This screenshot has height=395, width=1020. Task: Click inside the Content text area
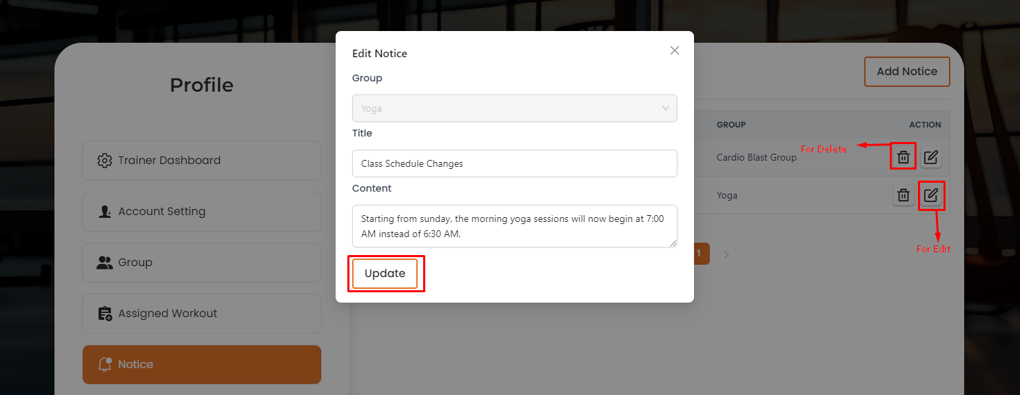point(513,225)
